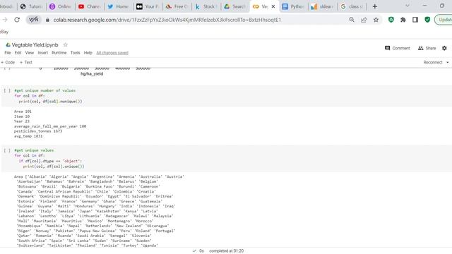Switch to the Stock tab
Screen dimensions: 452x254
tap(206, 6)
